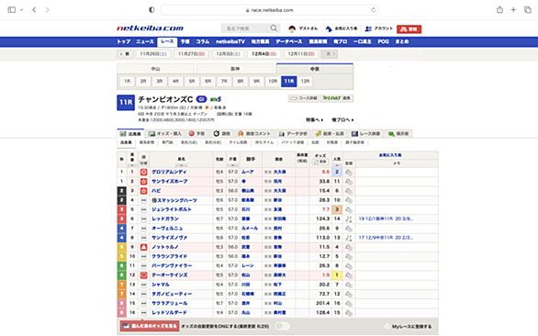
Task: Set a prediction mark for スマッシングハーツ
Action: (x=144, y=200)
